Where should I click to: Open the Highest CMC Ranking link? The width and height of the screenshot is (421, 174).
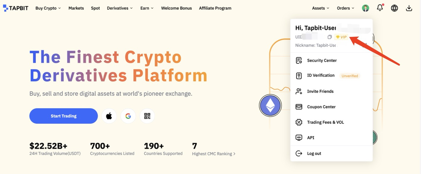pos(213,154)
